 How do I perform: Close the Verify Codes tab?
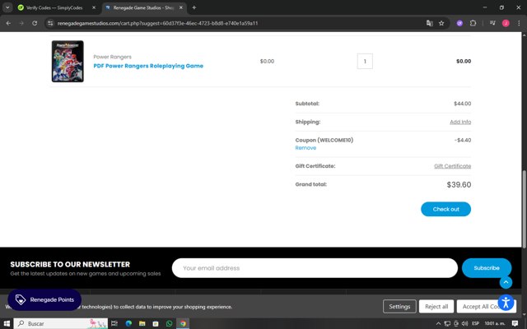tap(94, 7)
